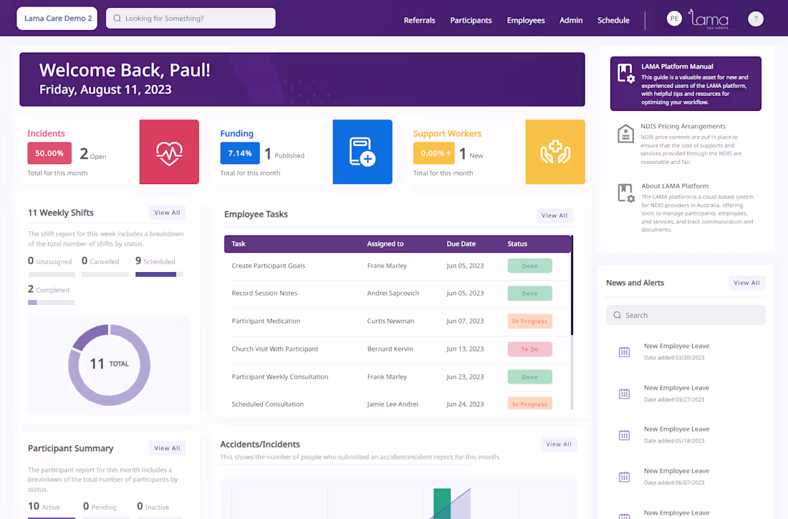788x519 pixels.
Task: Click View All on Employee Tasks
Action: click(554, 215)
